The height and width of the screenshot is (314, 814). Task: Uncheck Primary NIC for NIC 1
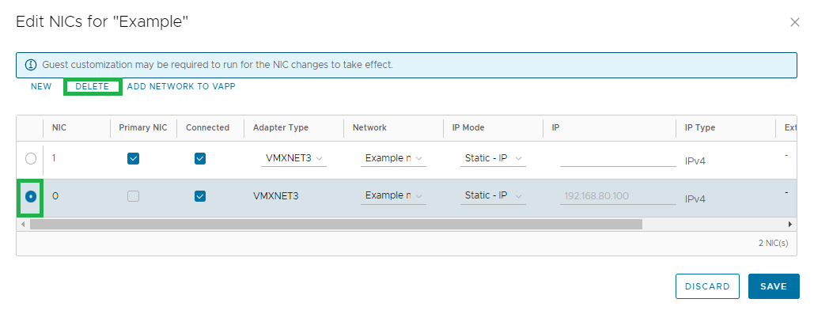point(134,159)
